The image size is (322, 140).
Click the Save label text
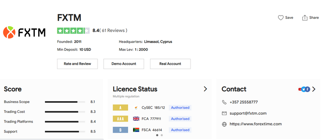(289, 18)
